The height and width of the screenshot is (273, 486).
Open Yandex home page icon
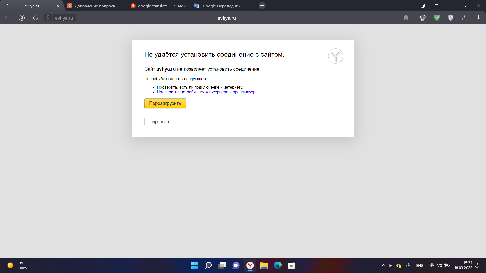point(22,18)
